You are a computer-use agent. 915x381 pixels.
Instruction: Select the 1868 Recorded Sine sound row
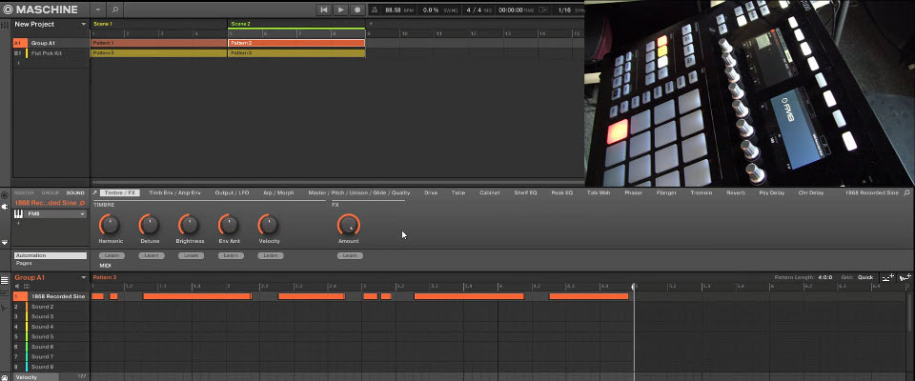[x=51, y=296]
